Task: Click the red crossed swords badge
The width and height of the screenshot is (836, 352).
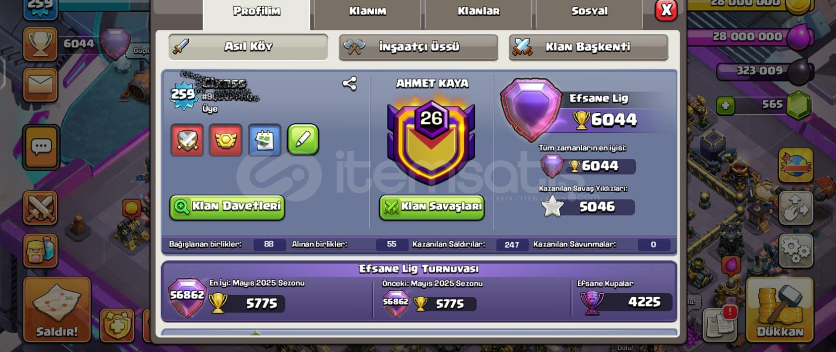Action: click(x=187, y=140)
